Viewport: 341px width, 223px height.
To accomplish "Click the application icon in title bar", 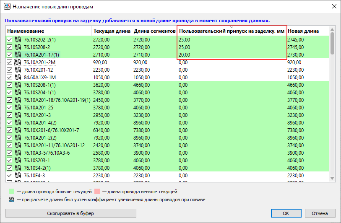I will (x=7, y=7).
